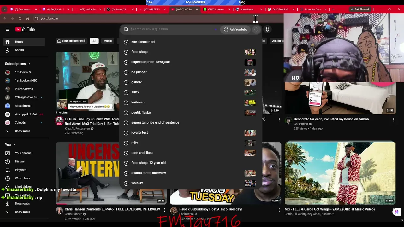Click the search button right of Ask YouTube

pyautogui.click(x=256, y=29)
